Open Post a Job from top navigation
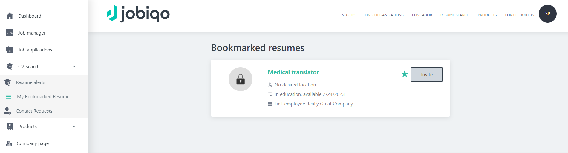 click(x=422, y=15)
